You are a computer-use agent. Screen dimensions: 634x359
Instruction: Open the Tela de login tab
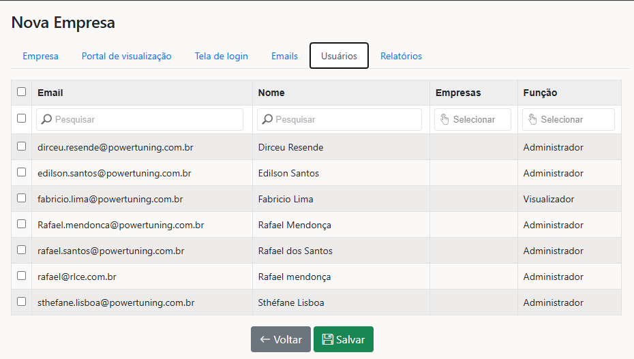[x=221, y=57]
